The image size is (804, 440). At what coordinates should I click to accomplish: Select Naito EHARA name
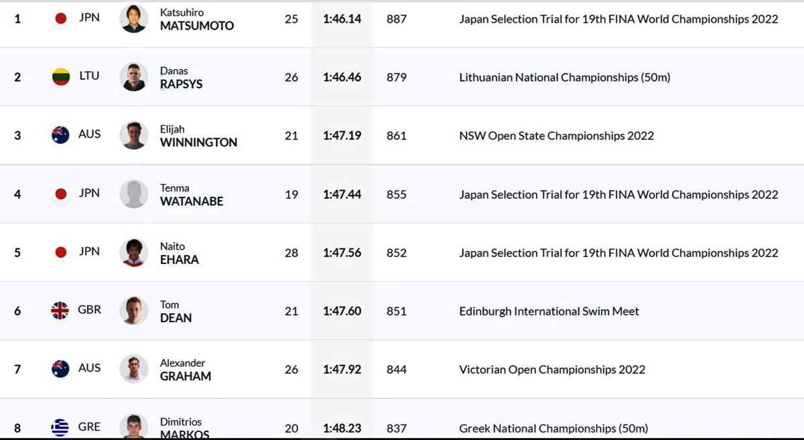click(180, 253)
